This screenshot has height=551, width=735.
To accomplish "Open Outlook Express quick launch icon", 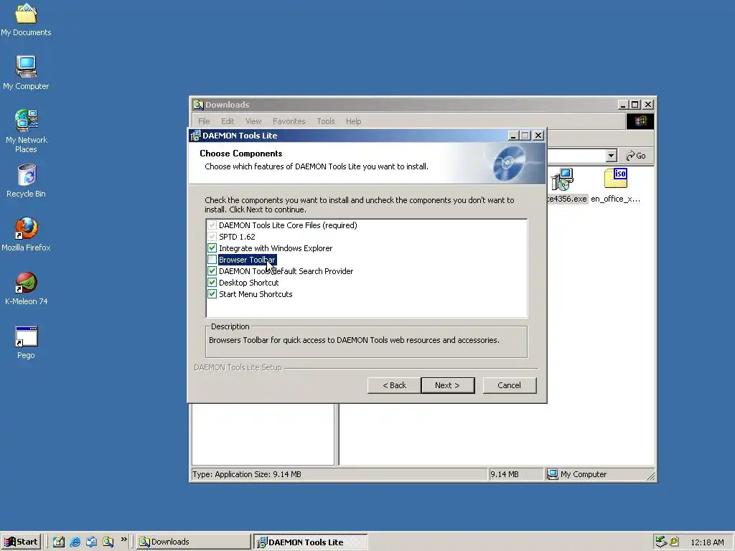I will coord(91,542).
